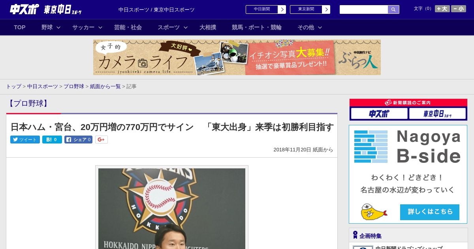Select 大相撲 navigation item
Viewport: 474px width, 249px height.
coord(208,27)
